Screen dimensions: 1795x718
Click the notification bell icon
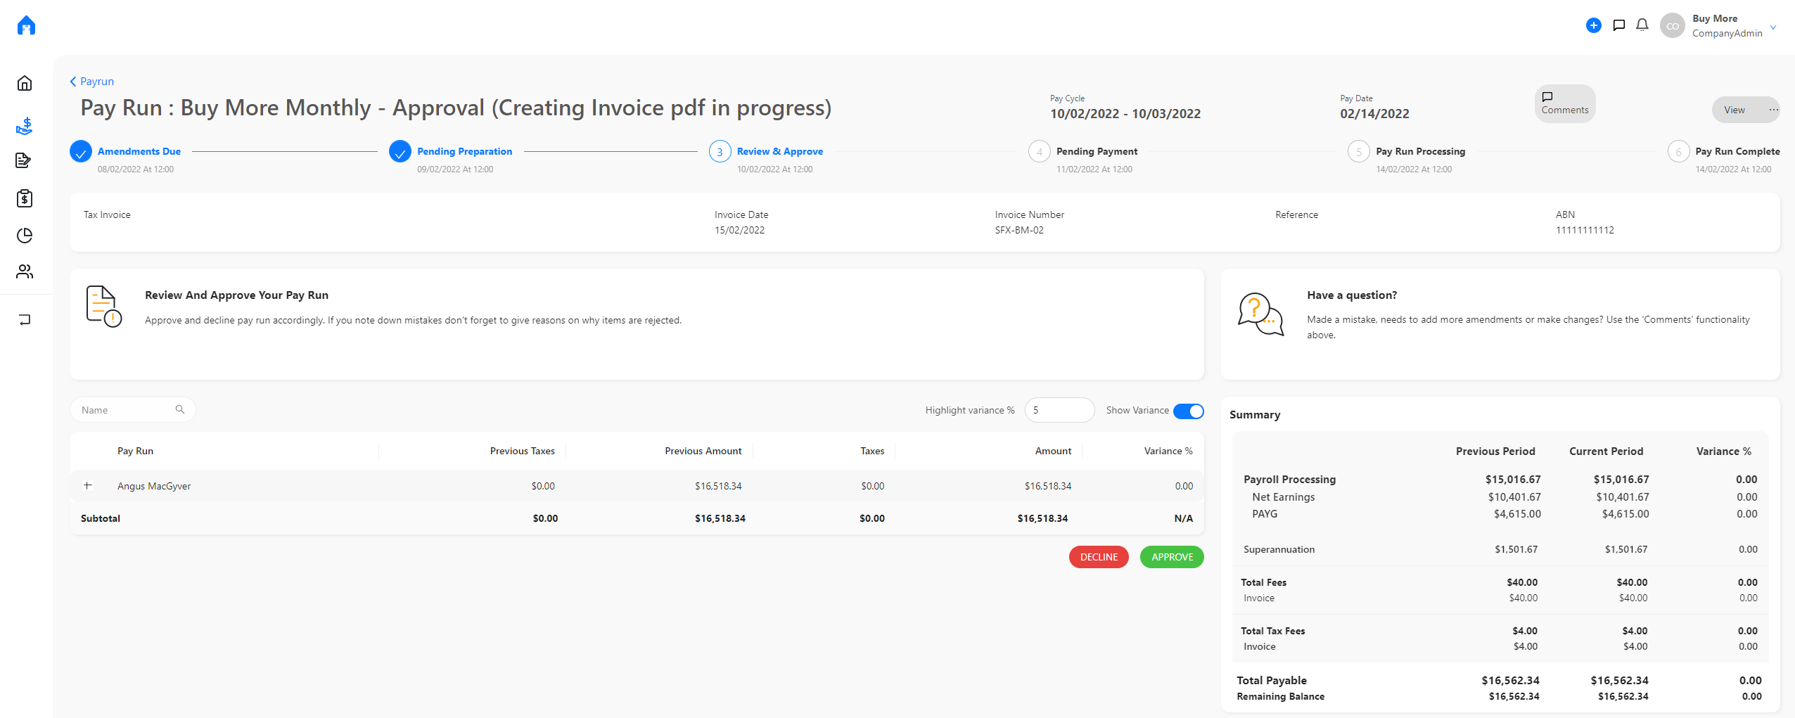(1642, 25)
